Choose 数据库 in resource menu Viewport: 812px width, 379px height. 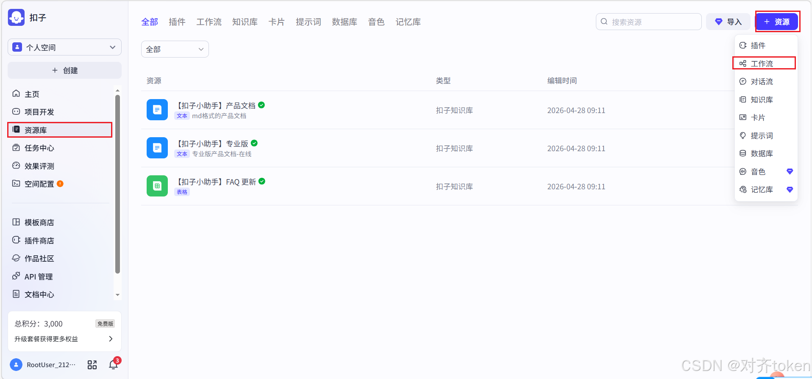point(766,153)
